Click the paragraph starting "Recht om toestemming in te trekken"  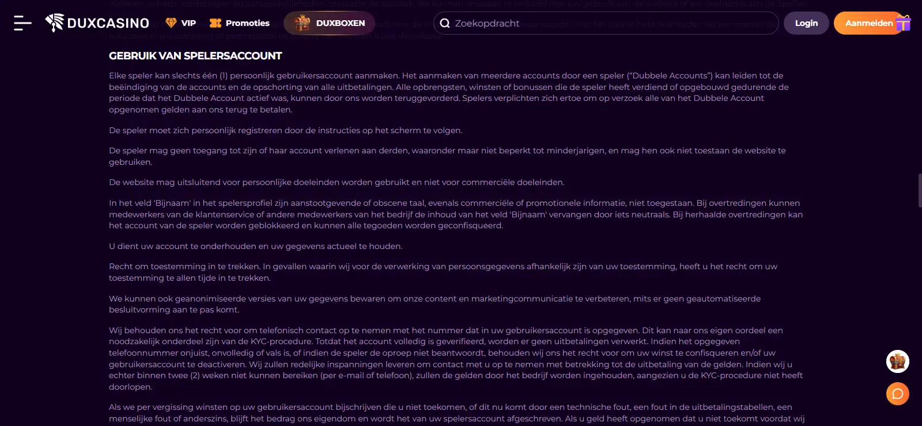click(443, 272)
